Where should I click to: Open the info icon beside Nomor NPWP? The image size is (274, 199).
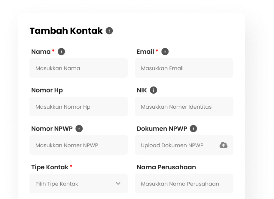(x=79, y=129)
